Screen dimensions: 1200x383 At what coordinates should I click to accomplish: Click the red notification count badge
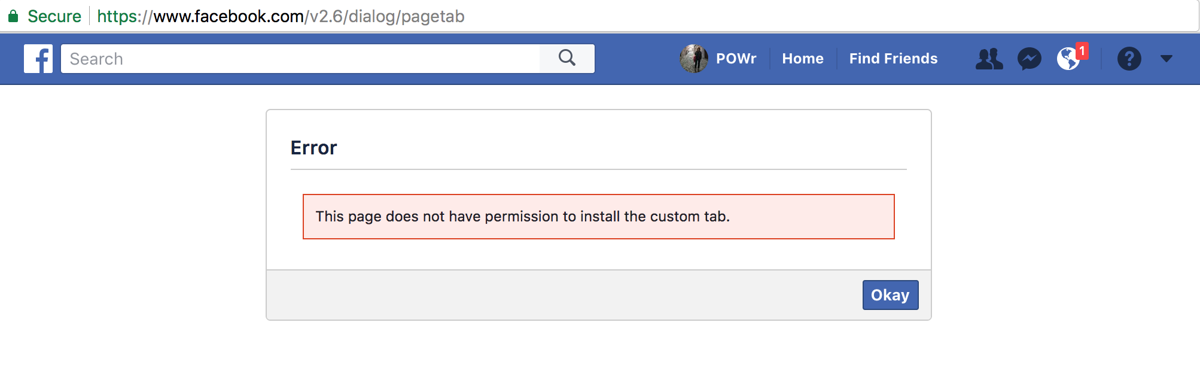tap(1082, 51)
